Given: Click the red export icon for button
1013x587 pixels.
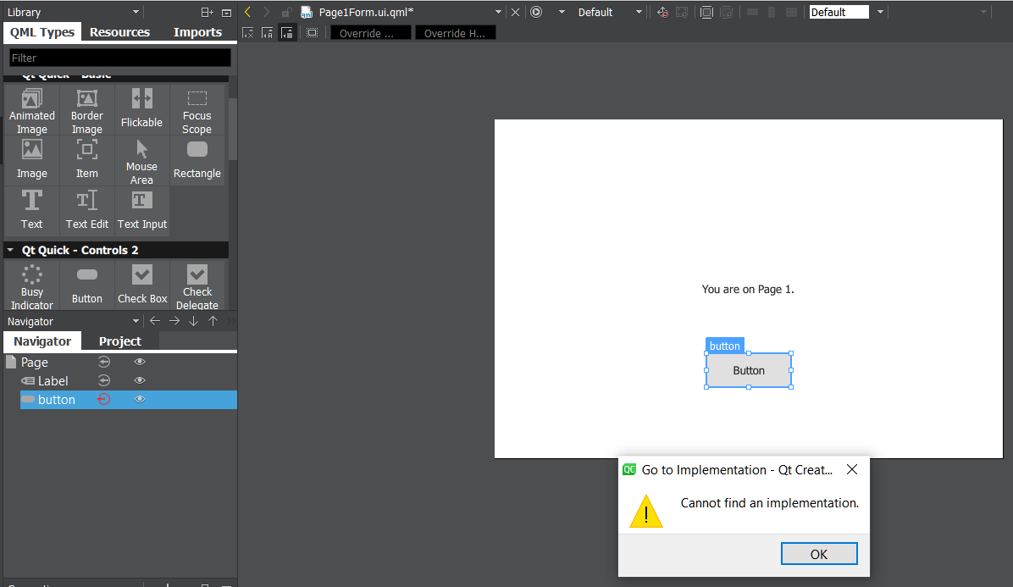Looking at the screenshot, I should coord(103,400).
